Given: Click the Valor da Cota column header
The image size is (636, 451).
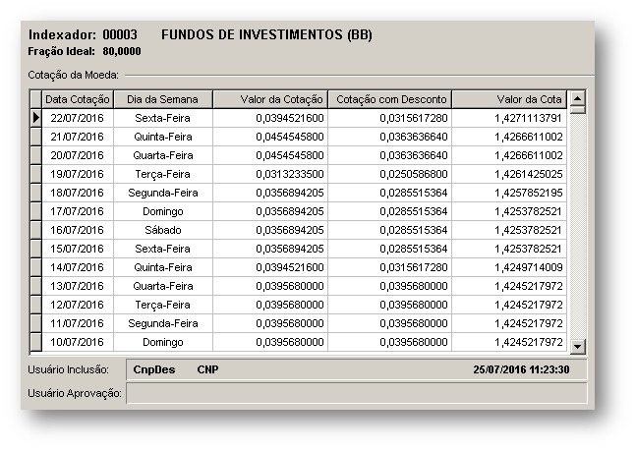Looking at the screenshot, I should pos(509,99).
